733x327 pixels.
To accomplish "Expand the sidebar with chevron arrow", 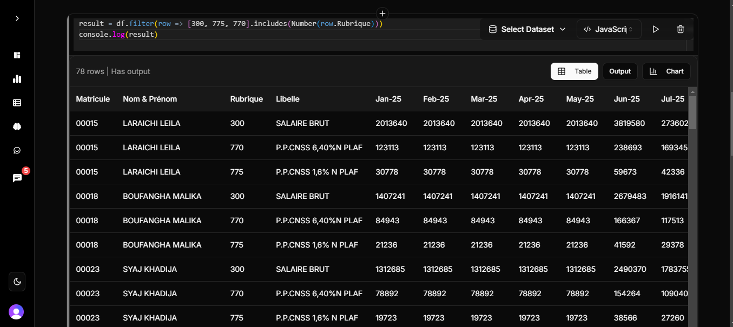I will [17, 18].
